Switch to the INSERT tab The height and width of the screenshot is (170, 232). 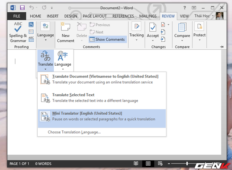tap(53, 16)
